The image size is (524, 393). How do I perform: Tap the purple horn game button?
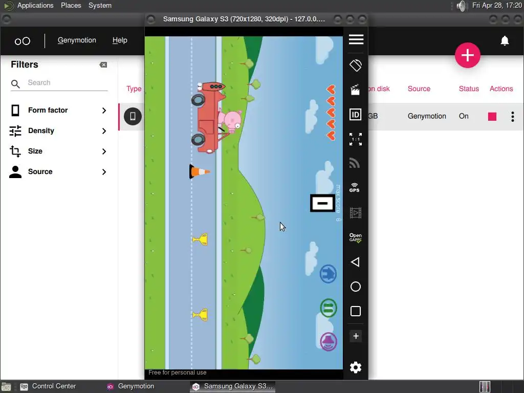coord(329,341)
